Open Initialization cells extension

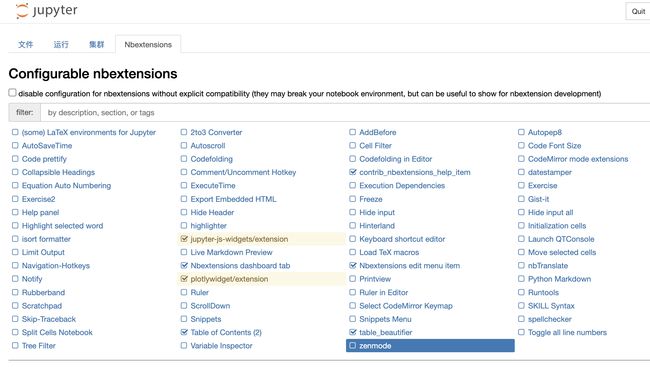[x=557, y=226]
